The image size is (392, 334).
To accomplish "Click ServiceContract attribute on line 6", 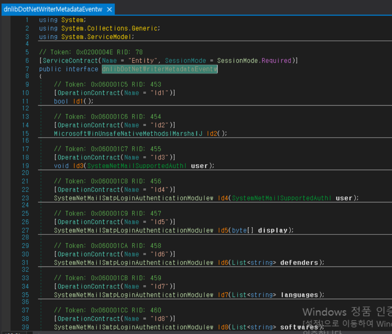I will (71, 61).
